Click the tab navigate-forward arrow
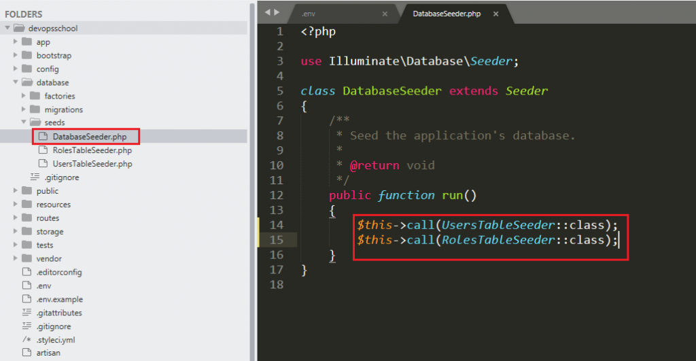This screenshot has height=361, width=696. pyautogui.click(x=277, y=12)
